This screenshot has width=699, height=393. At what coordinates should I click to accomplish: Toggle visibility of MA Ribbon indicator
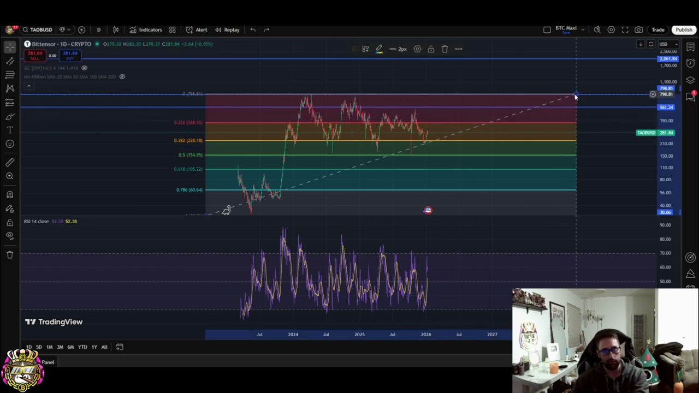click(x=122, y=76)
